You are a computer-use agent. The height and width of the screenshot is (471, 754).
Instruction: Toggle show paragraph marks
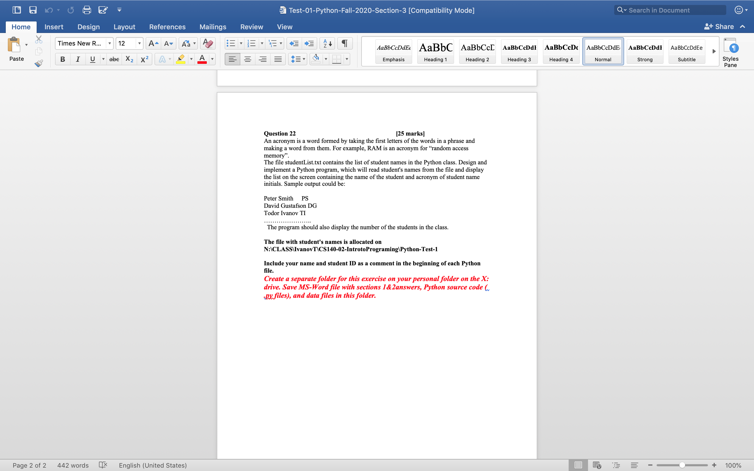(345, 43)
